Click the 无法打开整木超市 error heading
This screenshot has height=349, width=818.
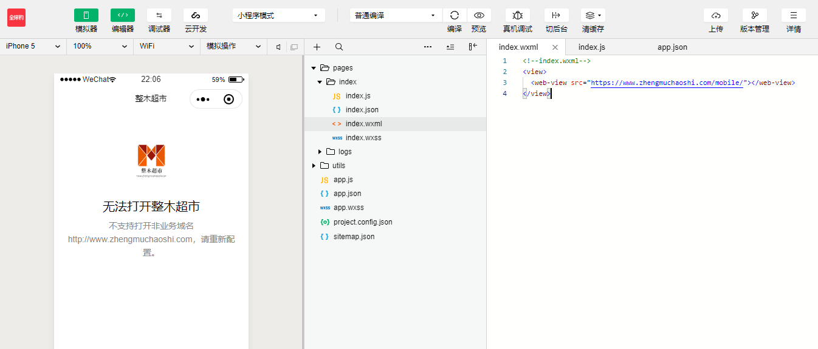[151, 206]
